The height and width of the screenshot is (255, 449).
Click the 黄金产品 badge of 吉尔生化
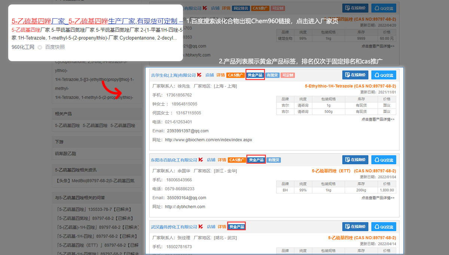tap(256, 75)
